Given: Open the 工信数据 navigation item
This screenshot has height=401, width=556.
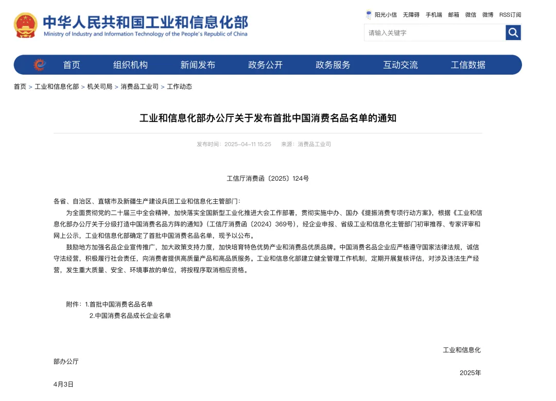Looking at the screenshot, I should [x=467, y=64].
